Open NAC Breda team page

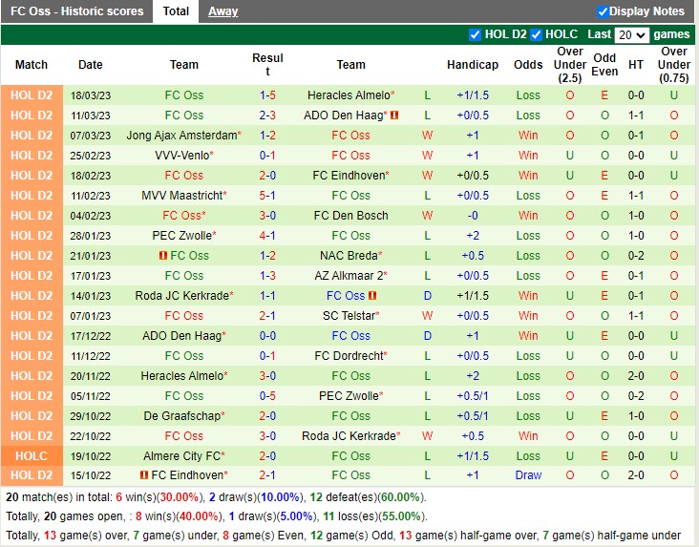pyautogui.click(x=349, y=256)
